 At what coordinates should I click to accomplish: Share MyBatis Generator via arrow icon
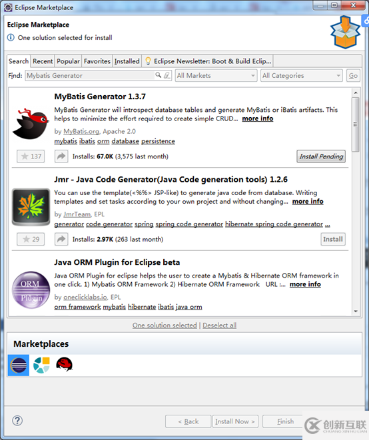click(x=61, y=156)
